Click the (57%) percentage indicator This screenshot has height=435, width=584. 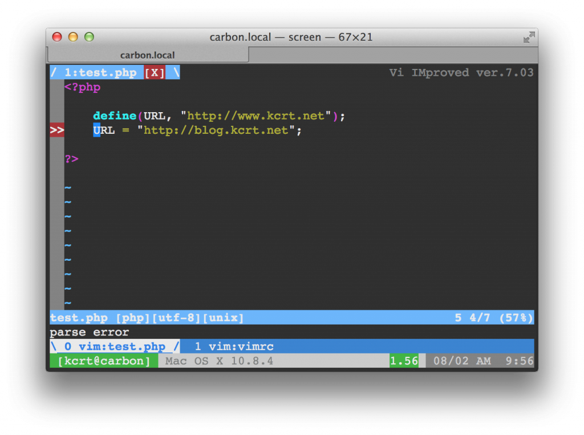coord(516,318)
